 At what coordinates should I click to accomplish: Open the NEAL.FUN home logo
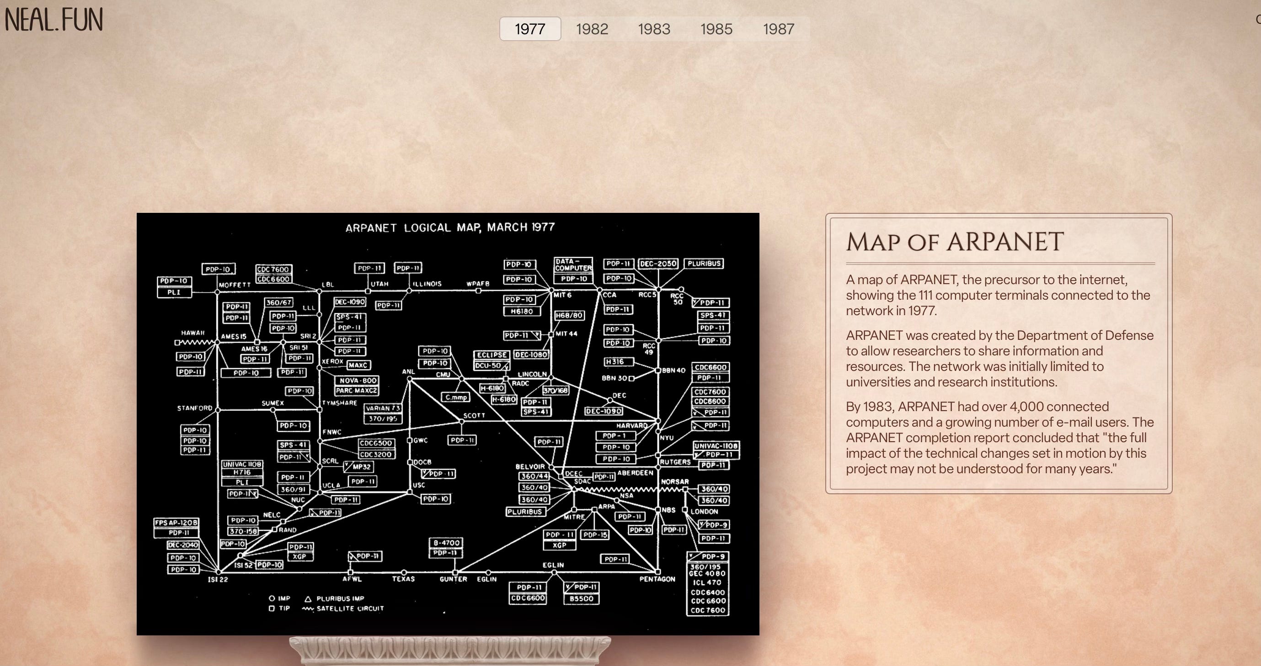click(54, 20)
